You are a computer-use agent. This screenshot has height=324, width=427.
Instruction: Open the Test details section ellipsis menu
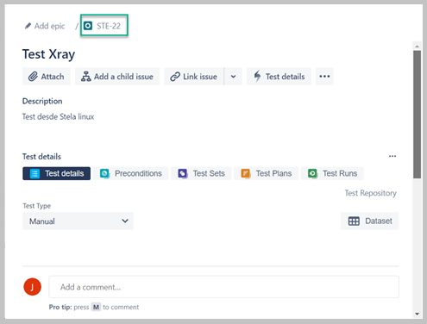coord(392,156)
